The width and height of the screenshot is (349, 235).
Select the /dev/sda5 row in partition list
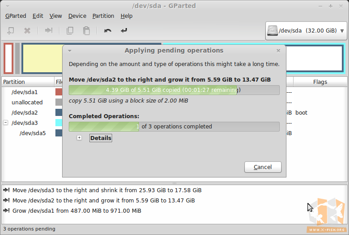click(32, 133)
